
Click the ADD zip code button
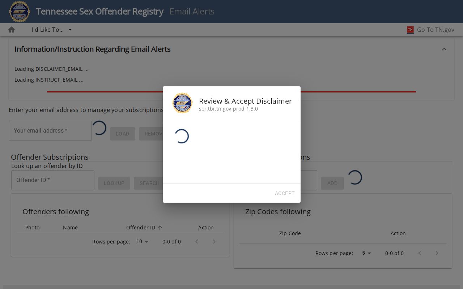click(332, 183)
